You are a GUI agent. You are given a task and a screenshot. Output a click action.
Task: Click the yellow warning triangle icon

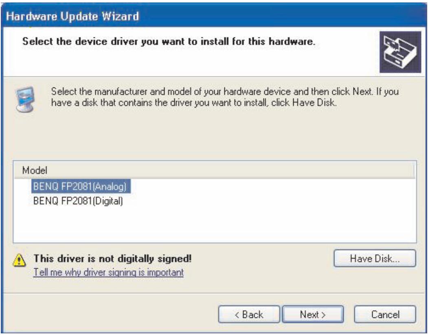click(20, 260)
